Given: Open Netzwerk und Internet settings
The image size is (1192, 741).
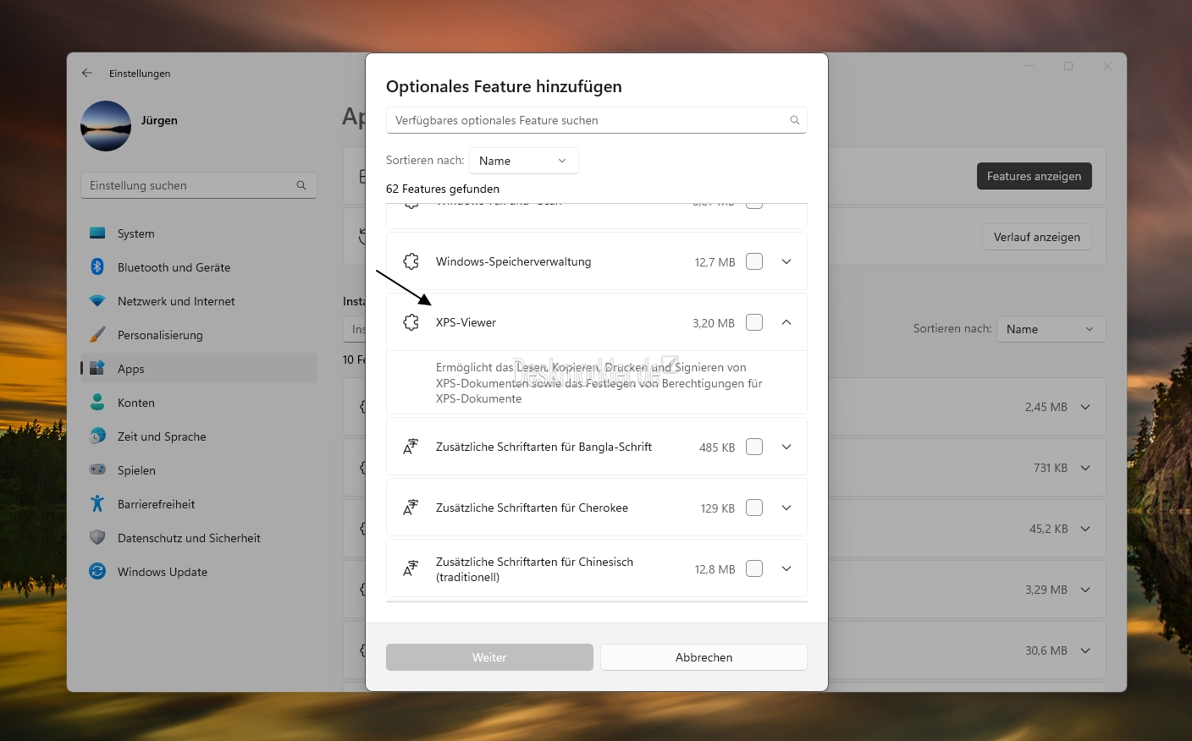Looking at the screenshot, I should (x=199, y=301).
